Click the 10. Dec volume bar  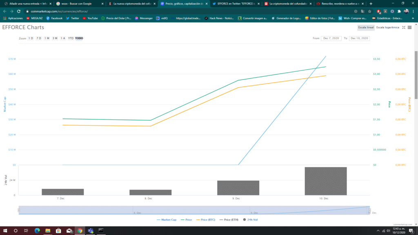pos(326,181)
